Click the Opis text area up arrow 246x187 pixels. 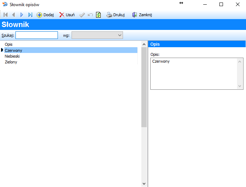click(240, 62)
